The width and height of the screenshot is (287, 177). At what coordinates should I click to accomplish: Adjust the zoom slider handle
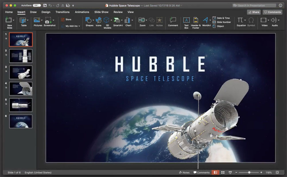[249, 172]
